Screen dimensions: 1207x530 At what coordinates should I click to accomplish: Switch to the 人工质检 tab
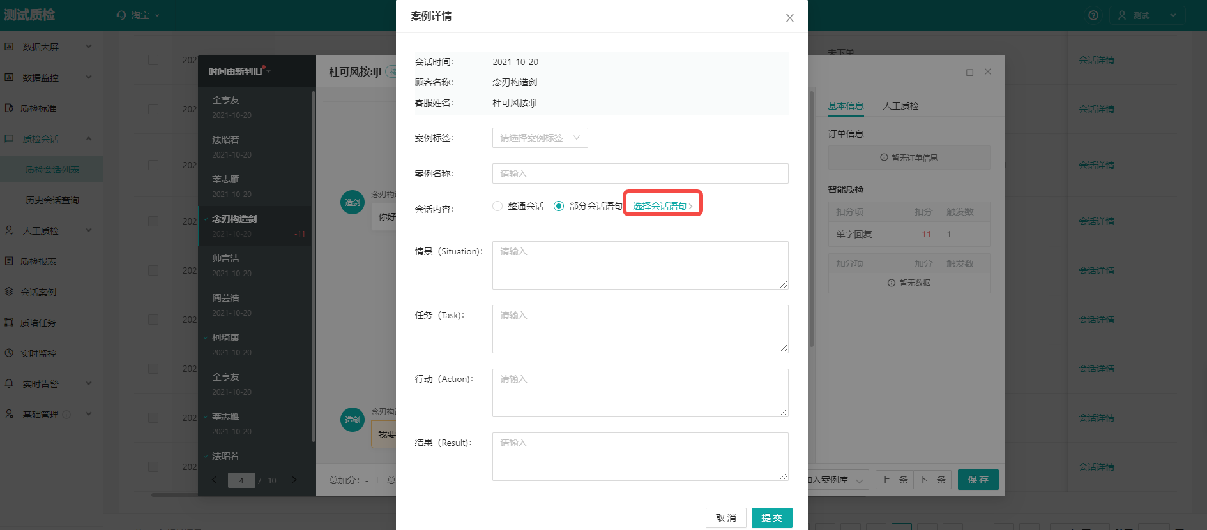coord(900,106)
